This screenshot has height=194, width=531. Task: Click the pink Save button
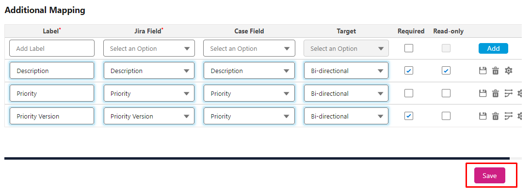point(490,176)
